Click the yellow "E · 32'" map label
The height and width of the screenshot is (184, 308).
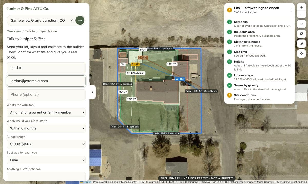(x=135, y=64)
